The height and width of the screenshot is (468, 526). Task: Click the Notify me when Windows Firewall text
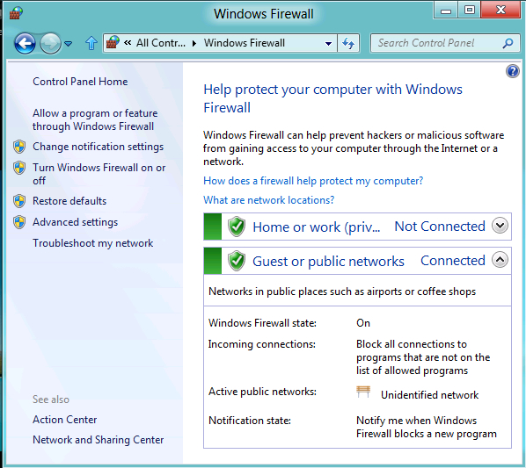[x=427, y=427]
